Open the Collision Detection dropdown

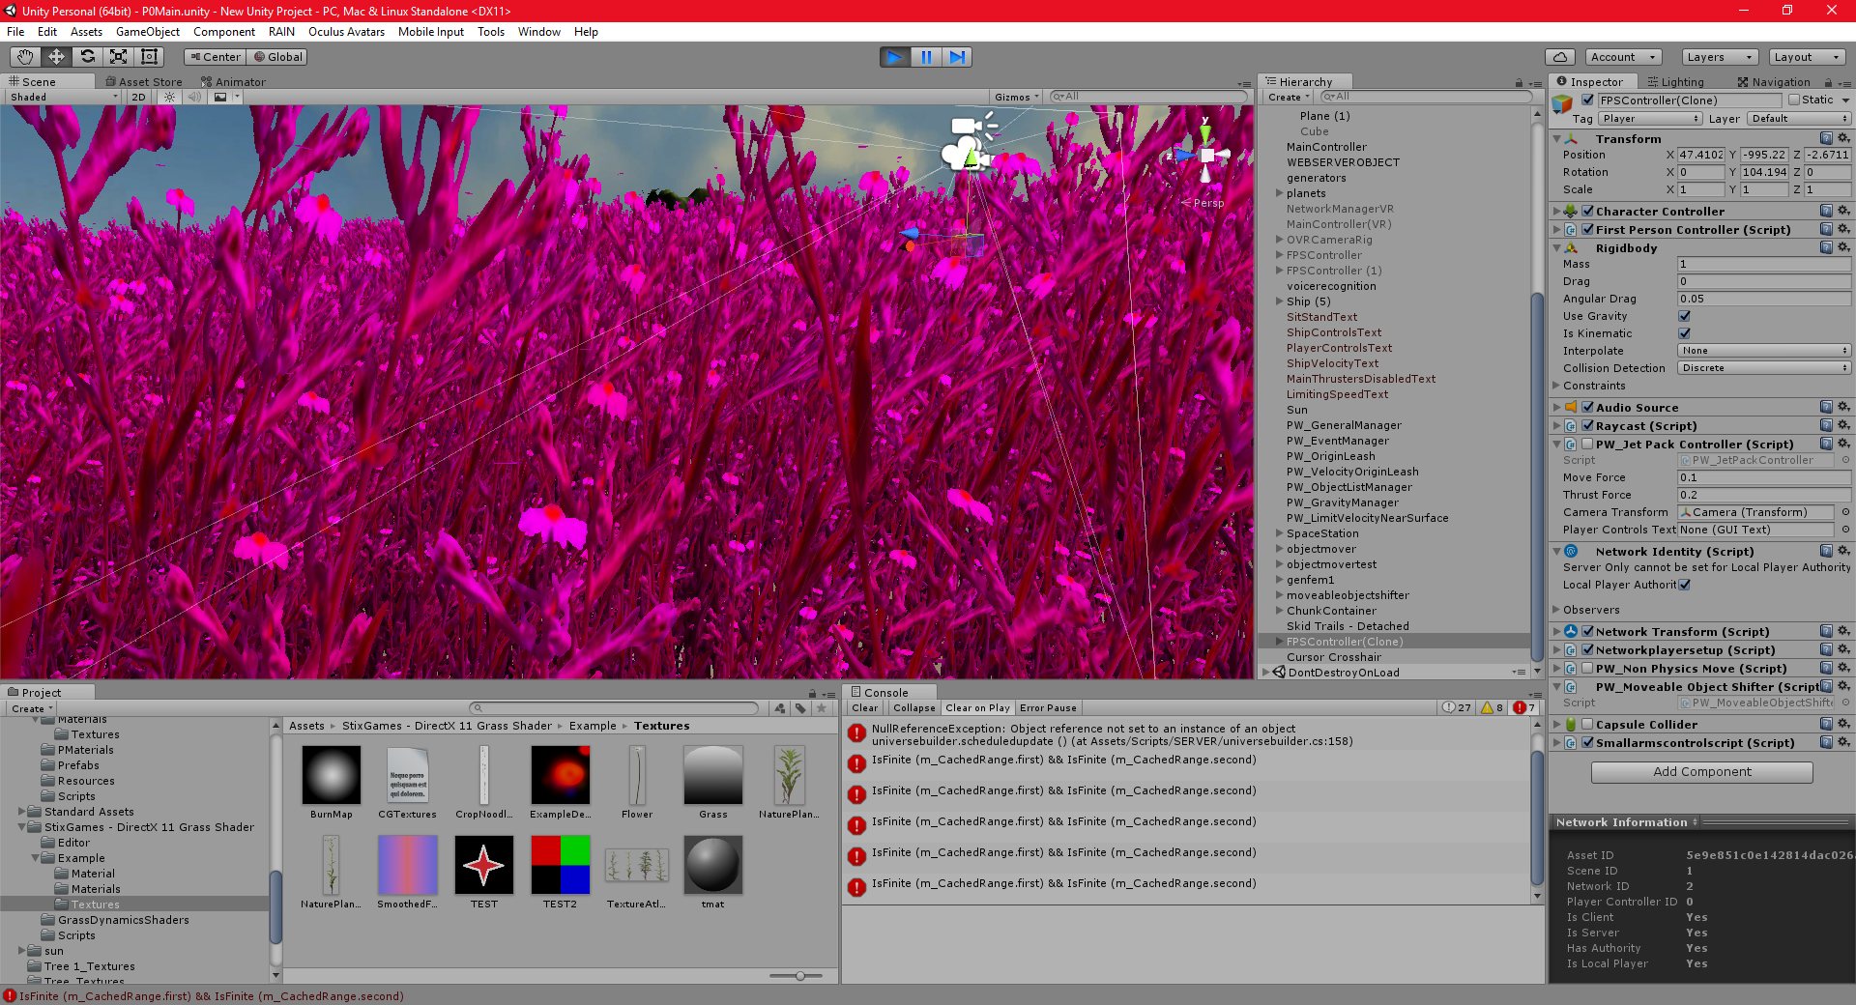[1763, 368]
